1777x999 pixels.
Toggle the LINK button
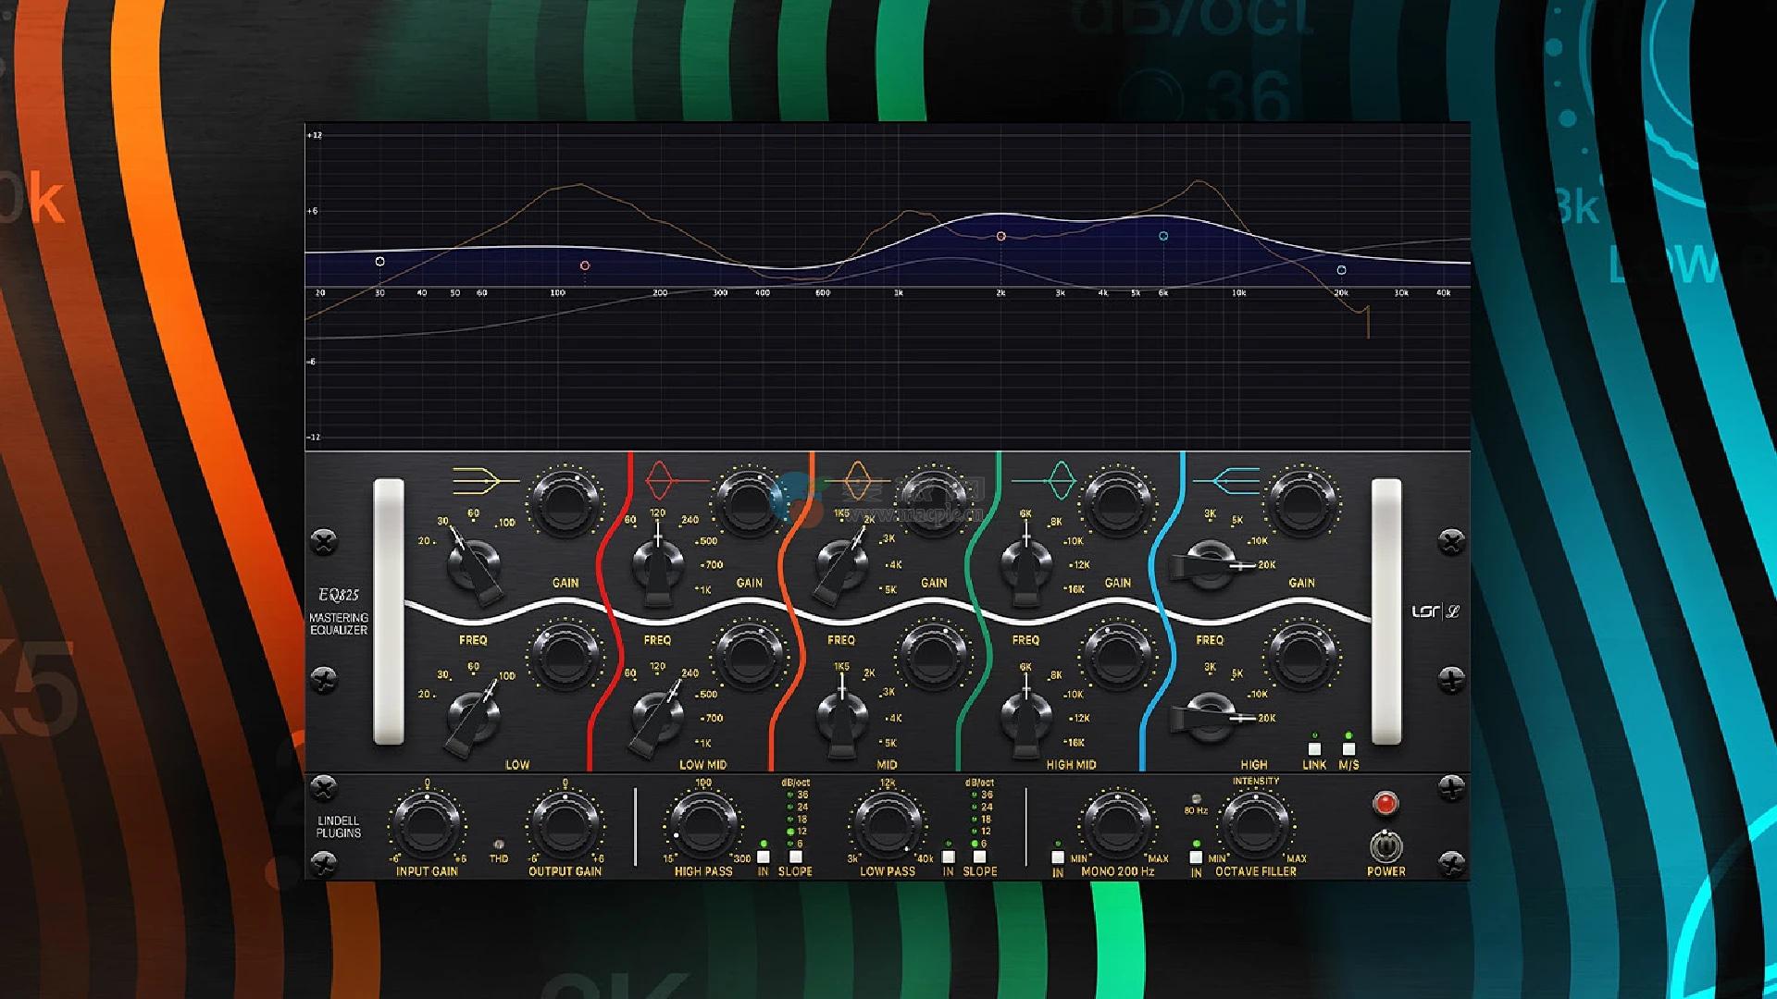point(1314,748)
